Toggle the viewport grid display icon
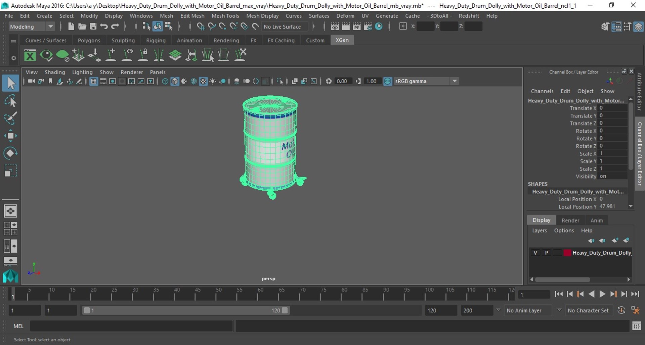 [x=94, y=81]
